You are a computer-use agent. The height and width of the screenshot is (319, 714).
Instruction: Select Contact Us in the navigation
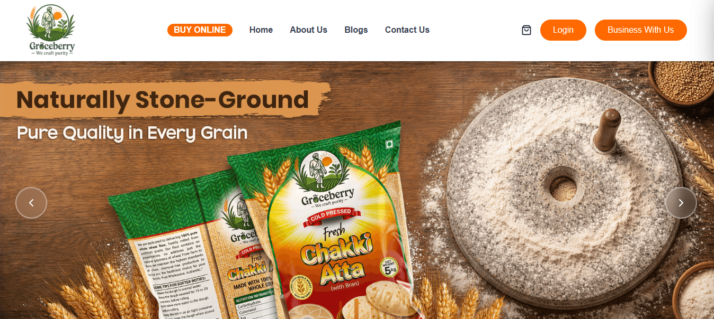[407, 30]
